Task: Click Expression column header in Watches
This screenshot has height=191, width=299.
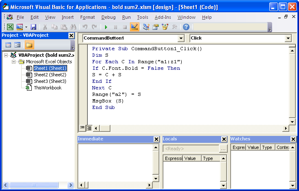Action: [x=238, y=147]
